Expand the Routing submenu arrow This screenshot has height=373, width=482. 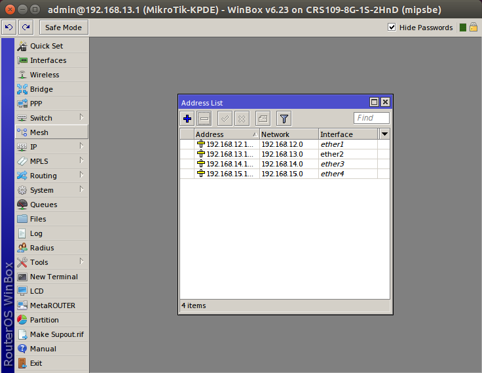click(x=81, y=175)
